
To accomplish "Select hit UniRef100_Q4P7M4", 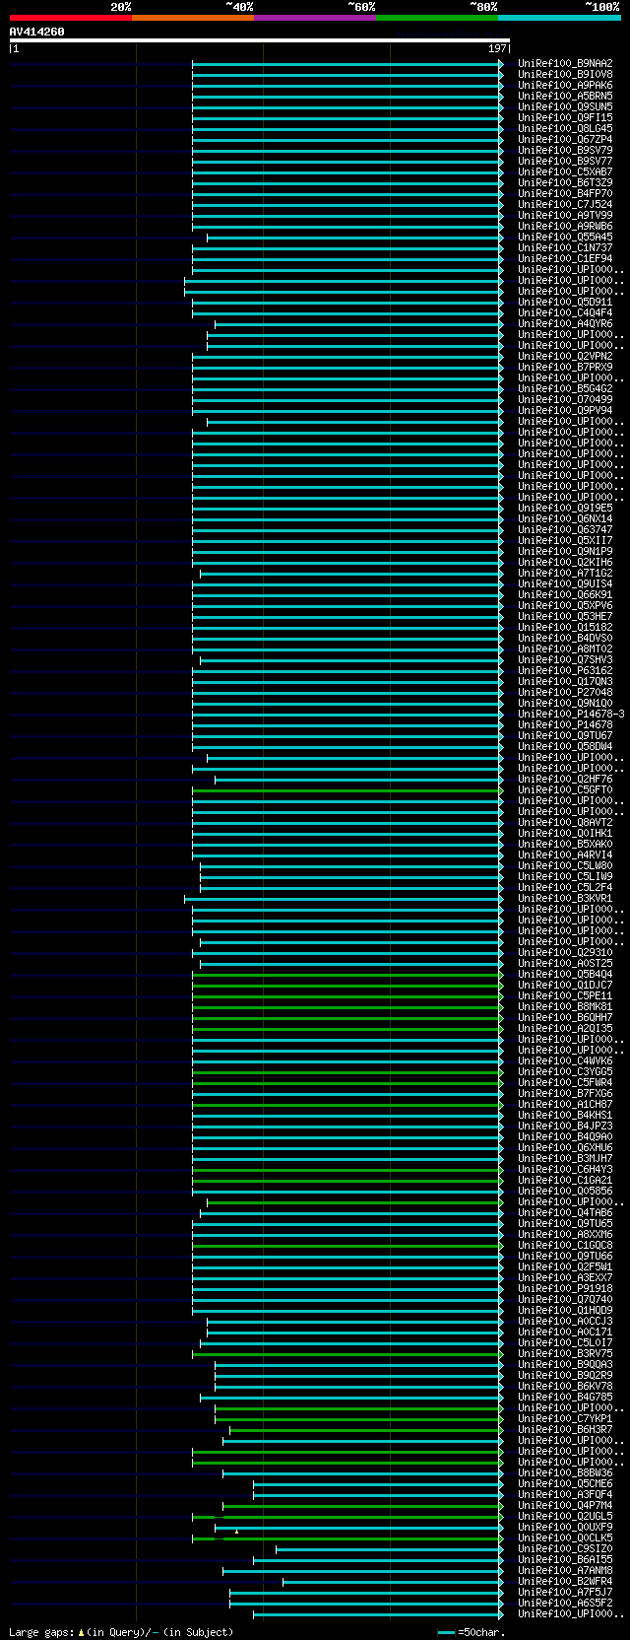I will tap(565, 1505).
